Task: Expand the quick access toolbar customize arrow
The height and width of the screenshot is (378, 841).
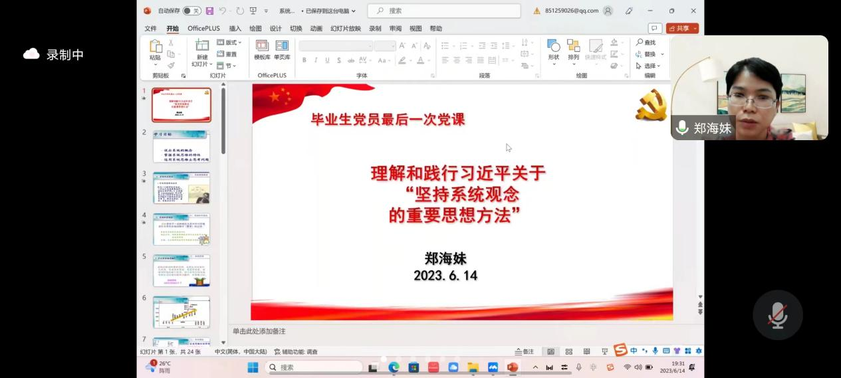Action: [x=266, y=11]
